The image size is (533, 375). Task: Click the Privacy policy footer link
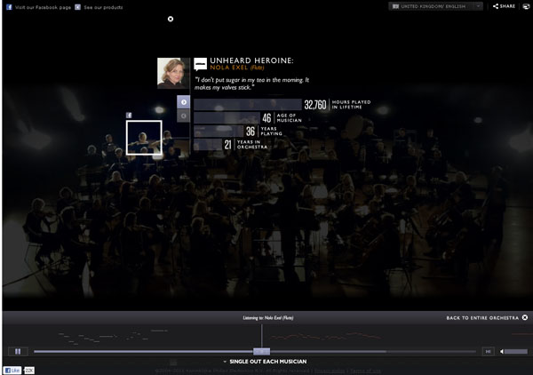pyautogui.click(x=329, y=371)
